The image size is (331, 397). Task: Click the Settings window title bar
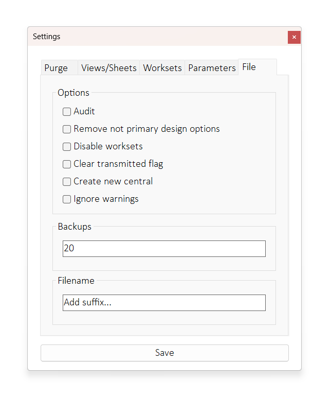[x=154, y=37]
